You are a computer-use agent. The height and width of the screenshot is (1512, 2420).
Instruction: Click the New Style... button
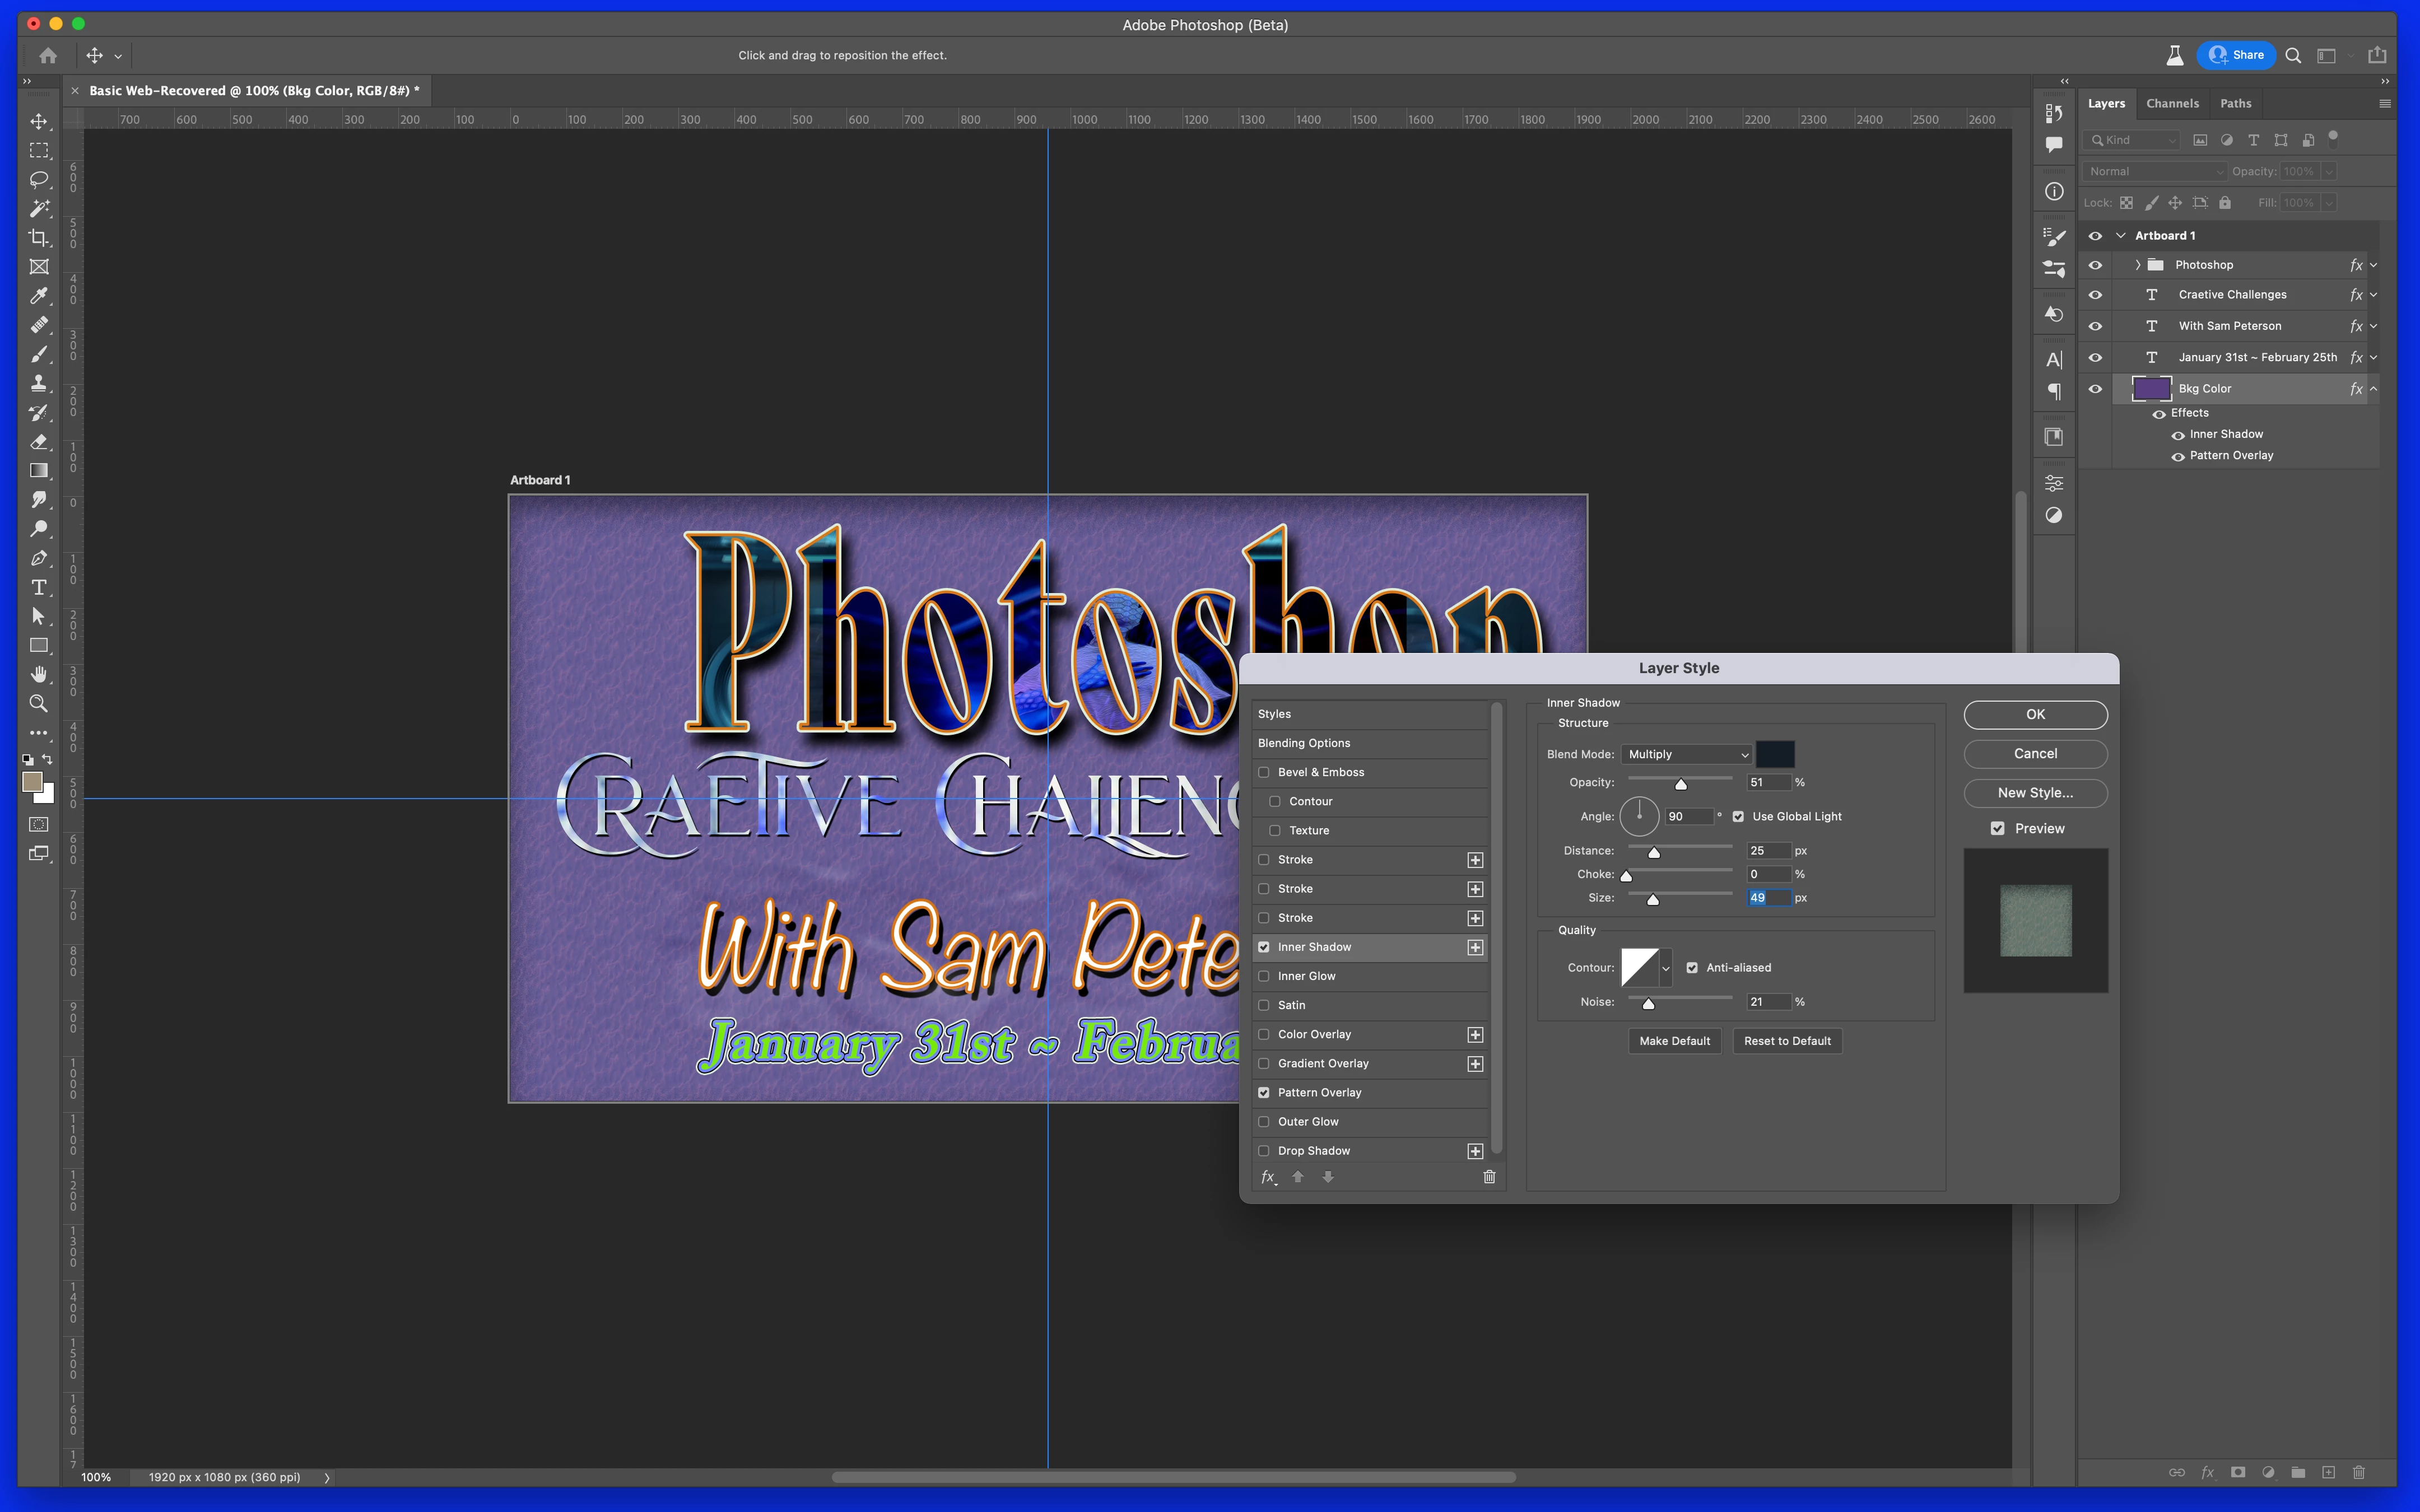tap(2035, 793)
